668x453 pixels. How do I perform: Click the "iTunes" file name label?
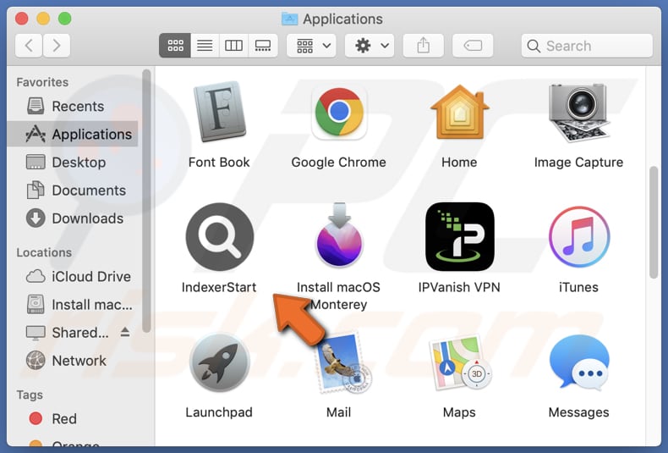point(578,288)
